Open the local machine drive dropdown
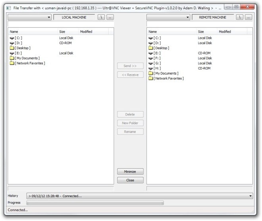The image size is (262, 221). tap(30, 17)
